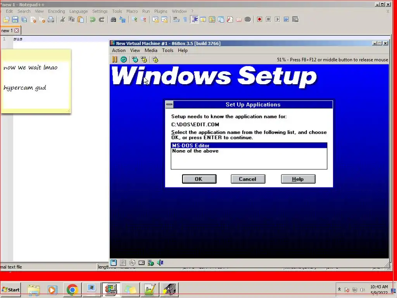Open the 86Box Tools menu
The image size is (397, 298).
[167, 50]
